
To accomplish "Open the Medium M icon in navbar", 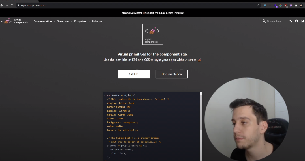I will point(302,21).
